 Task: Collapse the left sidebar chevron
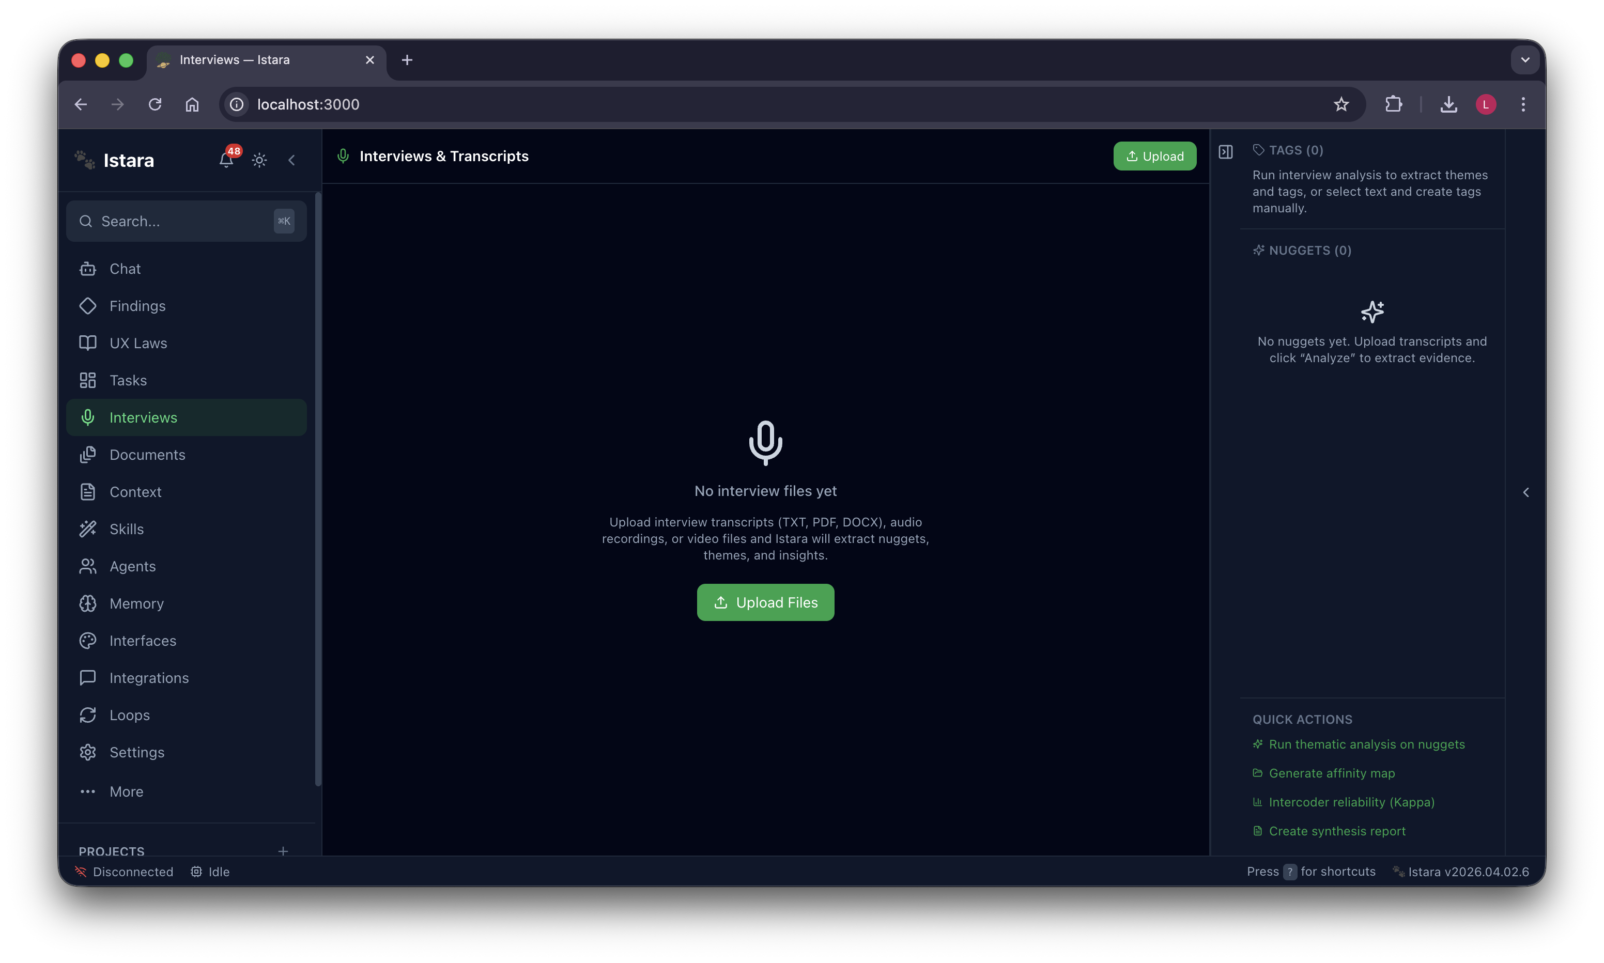[292, 160]
